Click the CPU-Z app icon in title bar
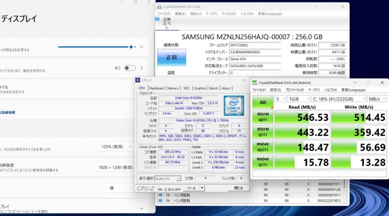 [x=138, y=80]
